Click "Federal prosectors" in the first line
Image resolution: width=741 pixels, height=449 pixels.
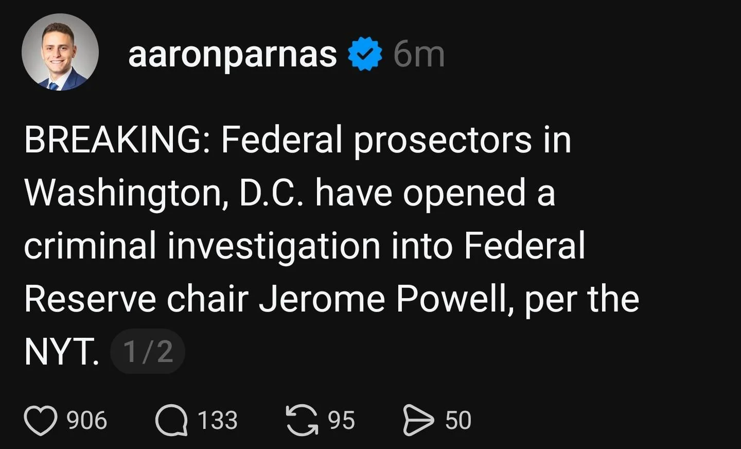pos(376,140)
